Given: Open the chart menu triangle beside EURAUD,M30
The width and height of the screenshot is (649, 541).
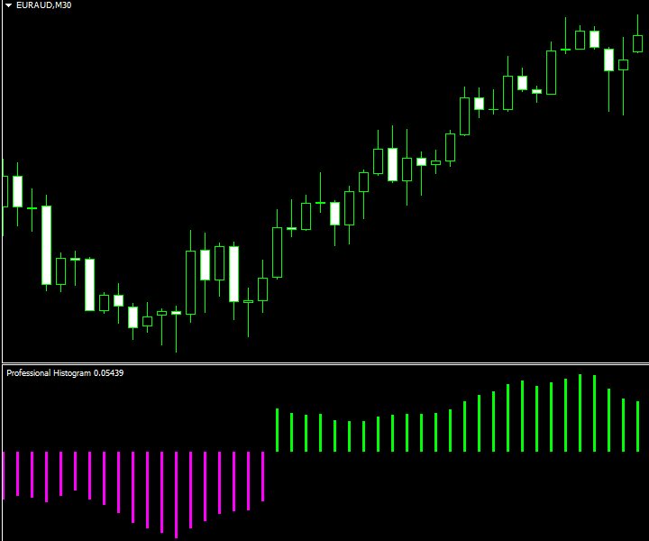Looking at the screenshot, I should (x=8, y=5).
